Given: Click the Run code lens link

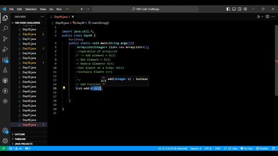Looking at the screenshot, I should (71, 39).
